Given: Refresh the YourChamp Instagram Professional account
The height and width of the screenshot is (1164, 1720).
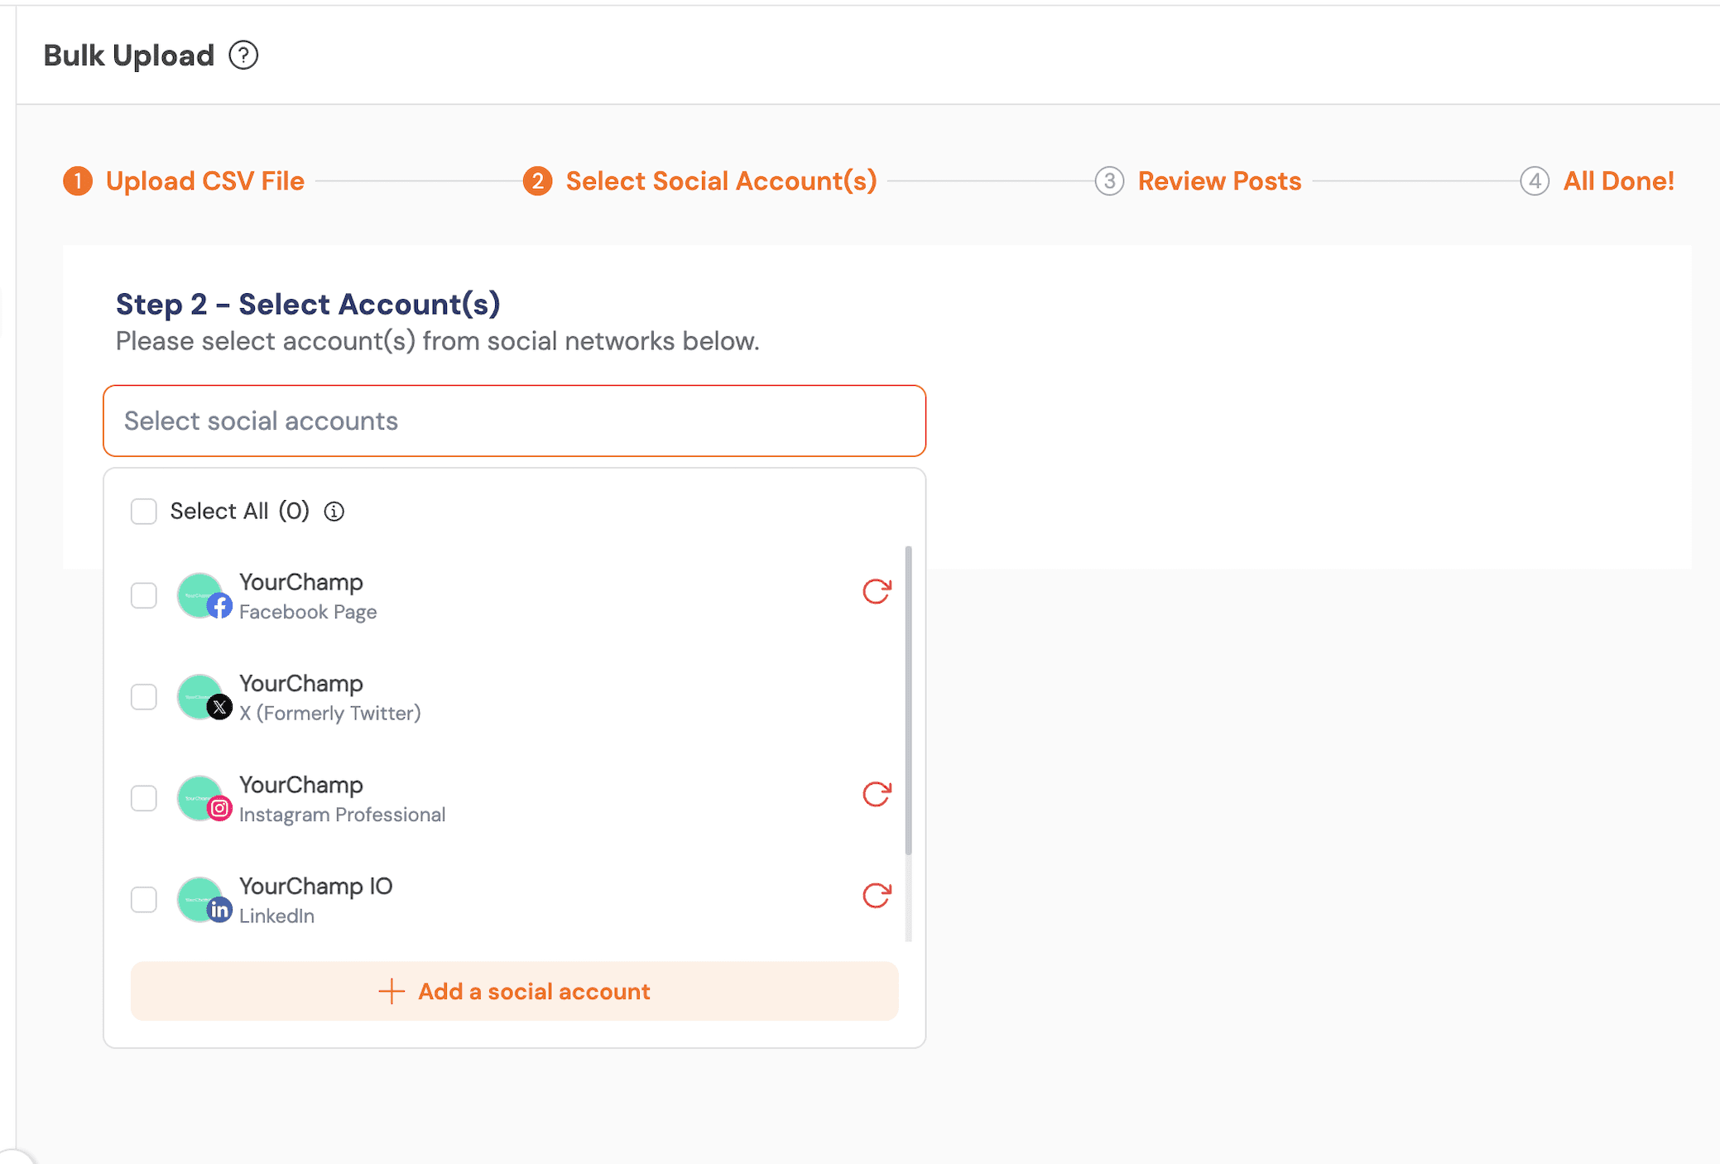Looking at the screenshot, I should click(876, 795).
